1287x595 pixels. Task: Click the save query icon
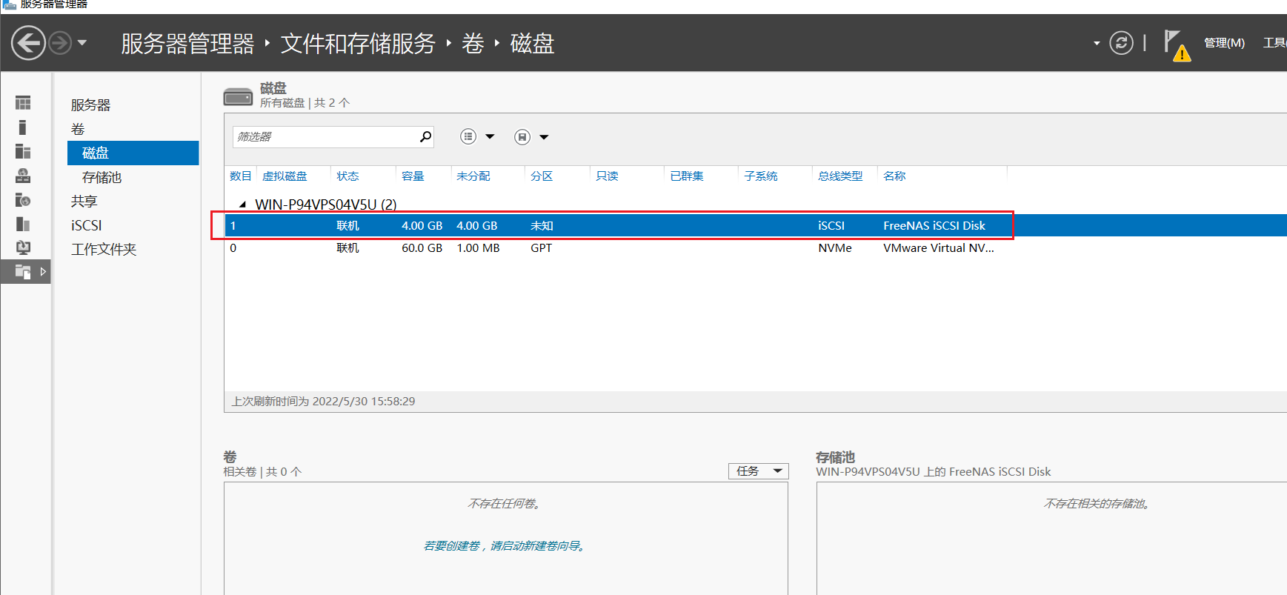click(522, 137)
